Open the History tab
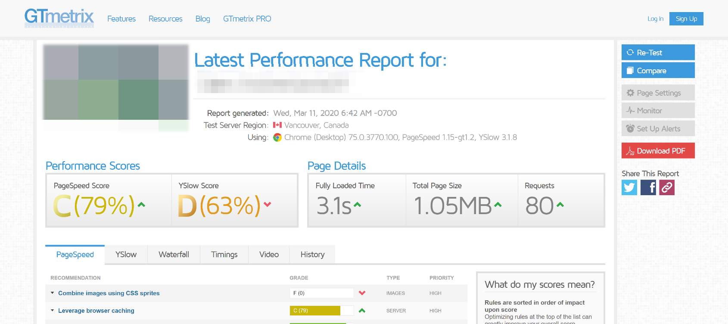 pos(312,255)
